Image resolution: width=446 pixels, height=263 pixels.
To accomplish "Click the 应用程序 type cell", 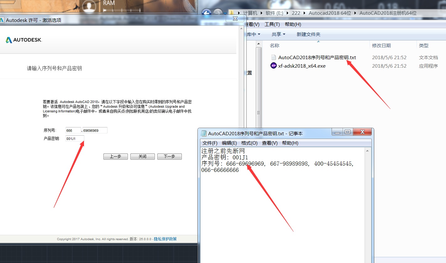I will pos(428,66).
